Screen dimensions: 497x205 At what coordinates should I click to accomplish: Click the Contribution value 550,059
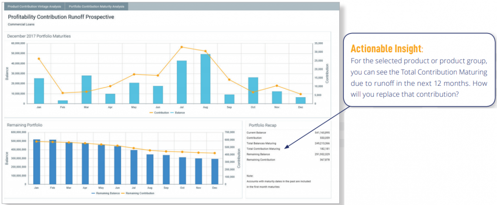tap(325, 138)
